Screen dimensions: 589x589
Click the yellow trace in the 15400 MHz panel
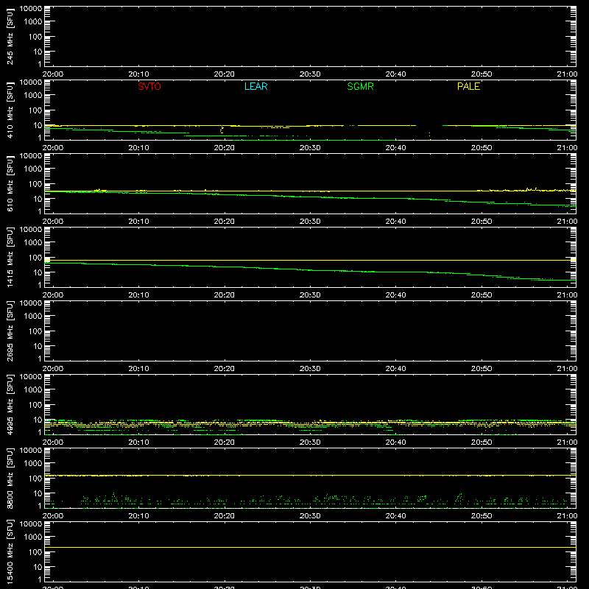coord(310,547)
